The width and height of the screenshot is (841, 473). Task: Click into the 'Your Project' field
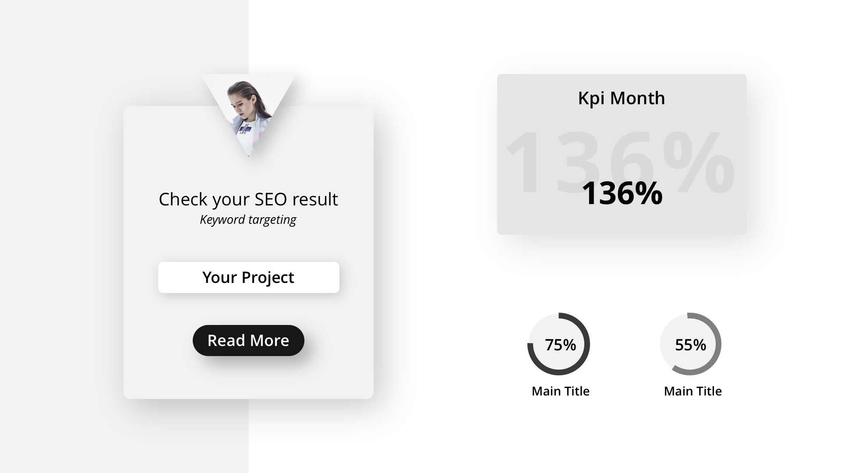coord(248,277)
